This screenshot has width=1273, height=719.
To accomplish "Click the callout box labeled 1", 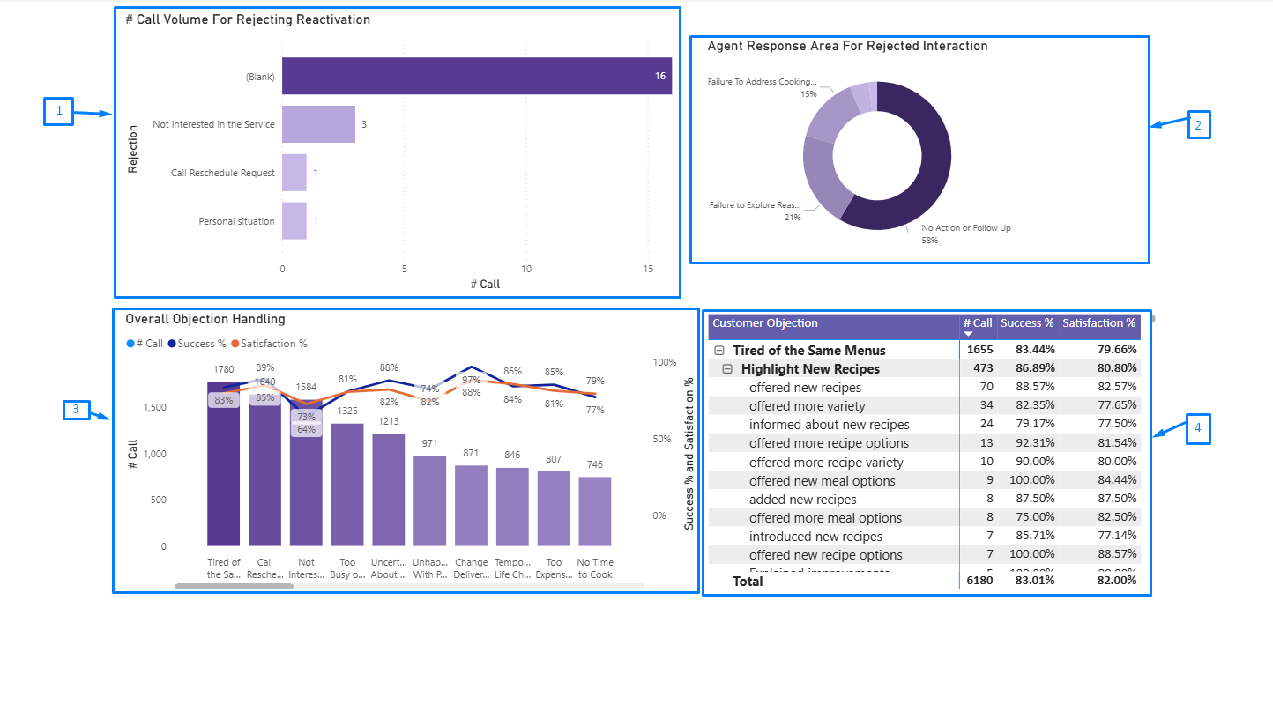I will 58,112.
